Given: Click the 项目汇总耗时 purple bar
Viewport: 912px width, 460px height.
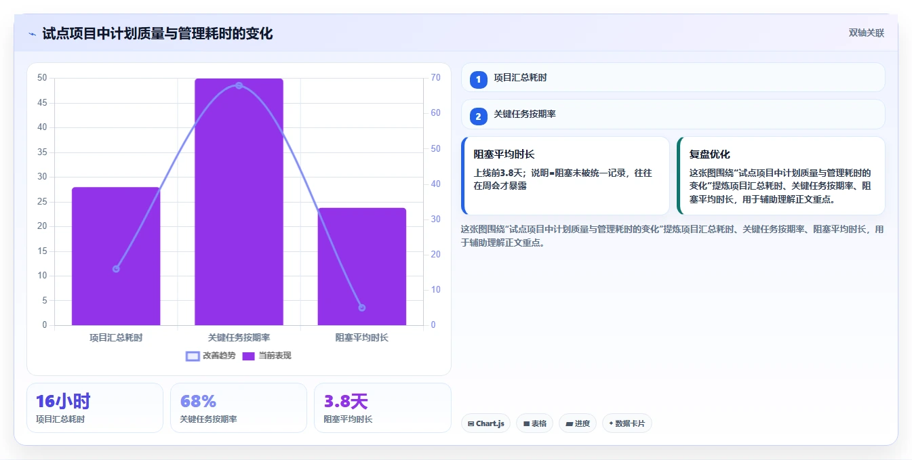Looking at the screenshot, I should (x=116, y=256).
